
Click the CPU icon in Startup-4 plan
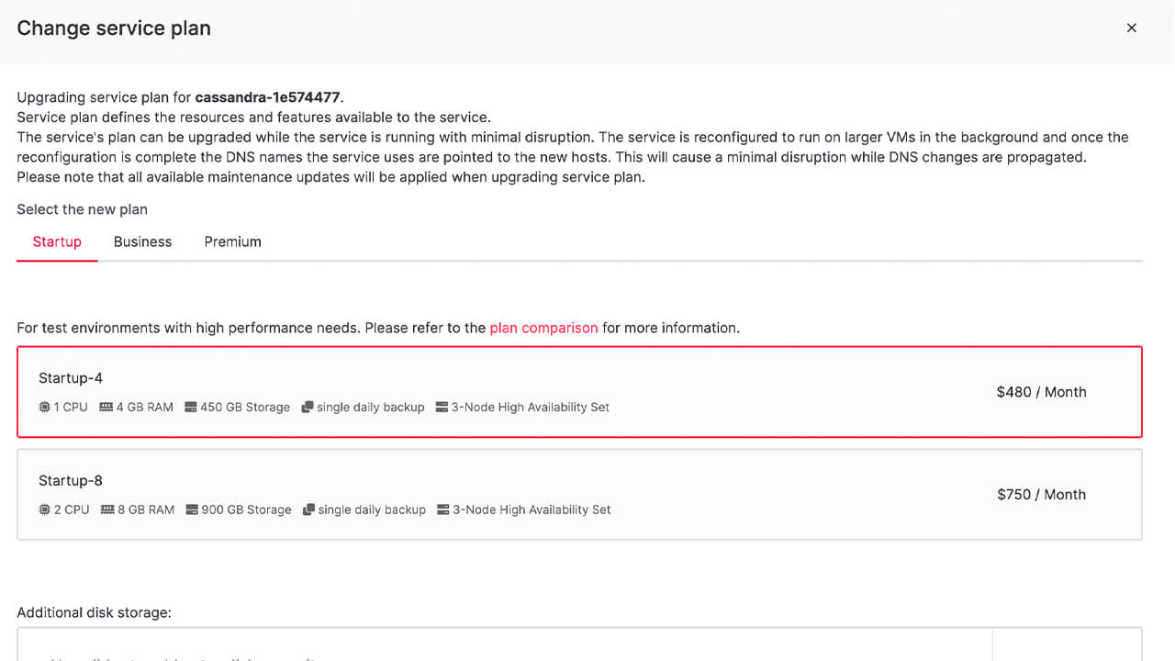(42, 407)
